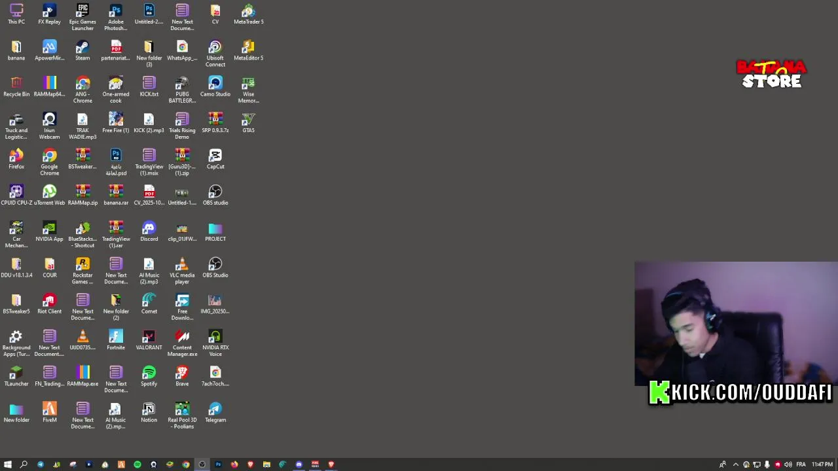Viewport: 838px width, 471px height.
Task: Open Spotify from the desktop icons
Action: (x=149, y=376)
